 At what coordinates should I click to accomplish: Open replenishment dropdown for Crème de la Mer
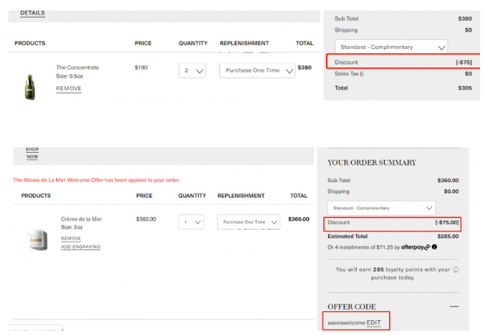(249, 222)
